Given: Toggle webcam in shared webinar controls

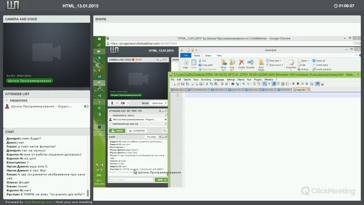Looking at the screenshot, I should (x=123, y=103).
